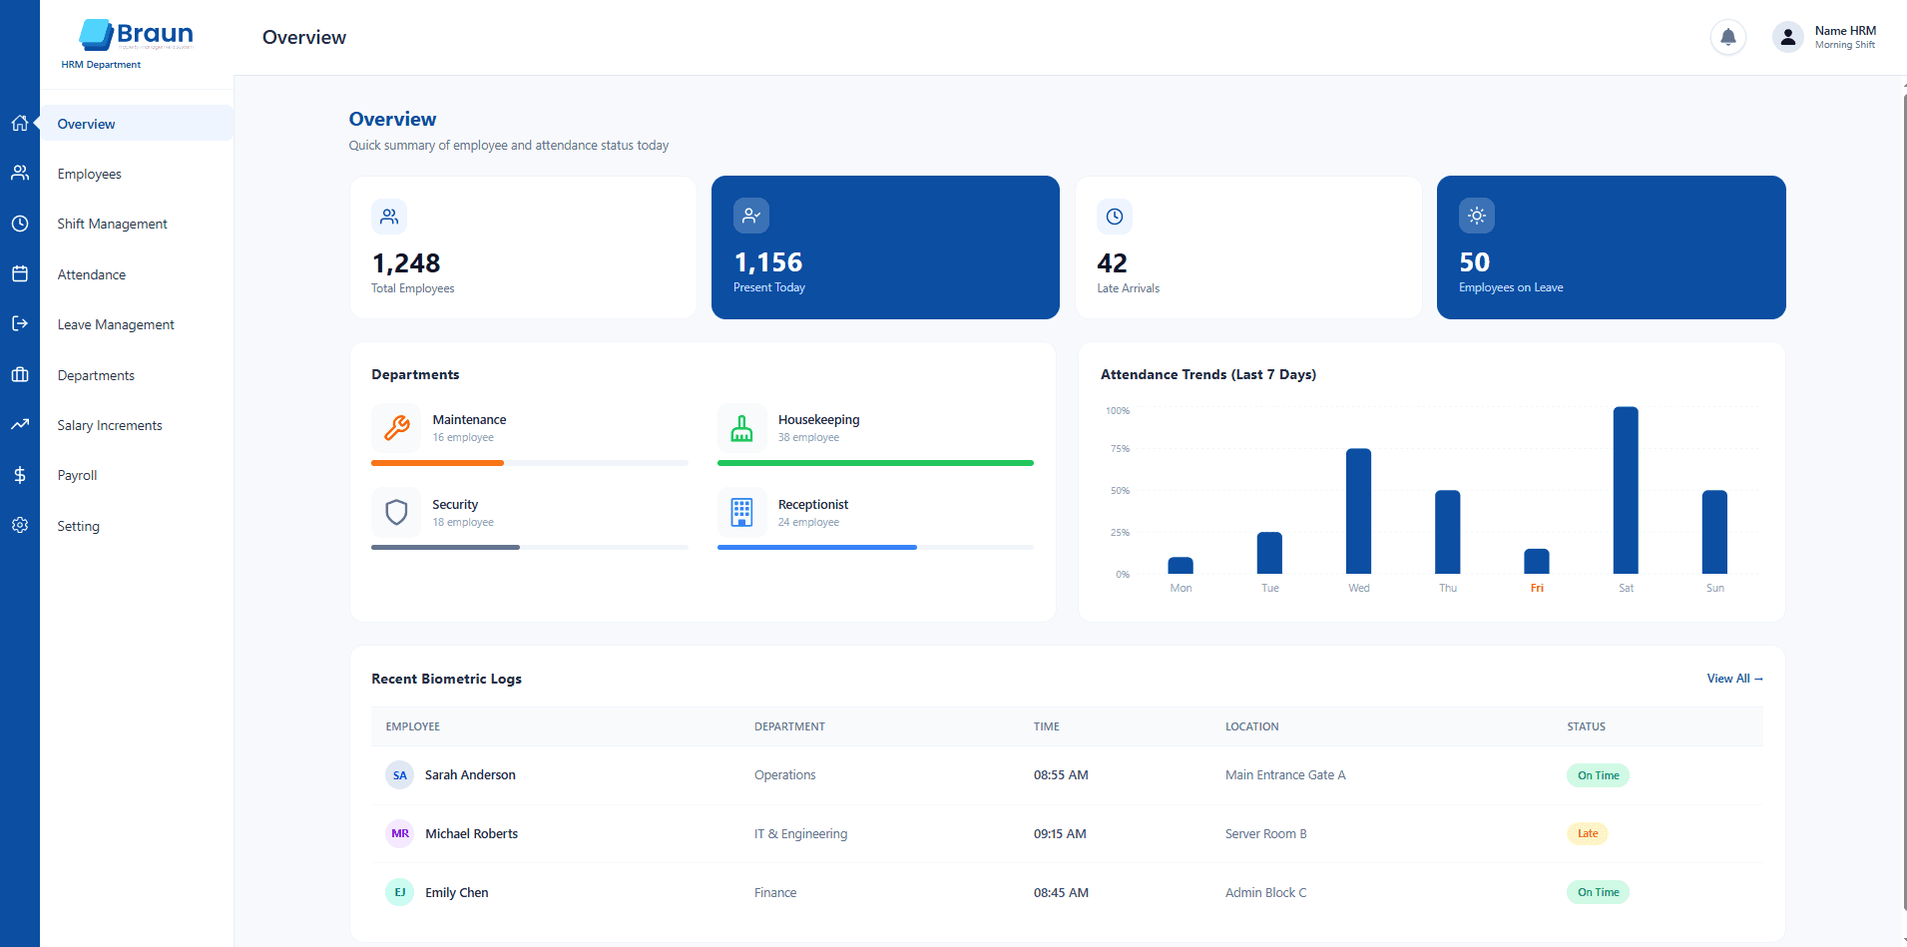Click the Main Entrance Gate A location
This screenshot has height=947, width=1907.
tap(1285, 775)
